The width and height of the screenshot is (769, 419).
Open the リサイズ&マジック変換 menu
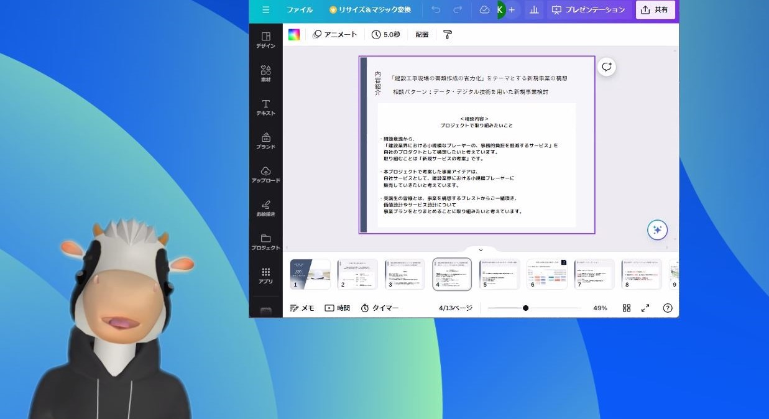(370, 10)
